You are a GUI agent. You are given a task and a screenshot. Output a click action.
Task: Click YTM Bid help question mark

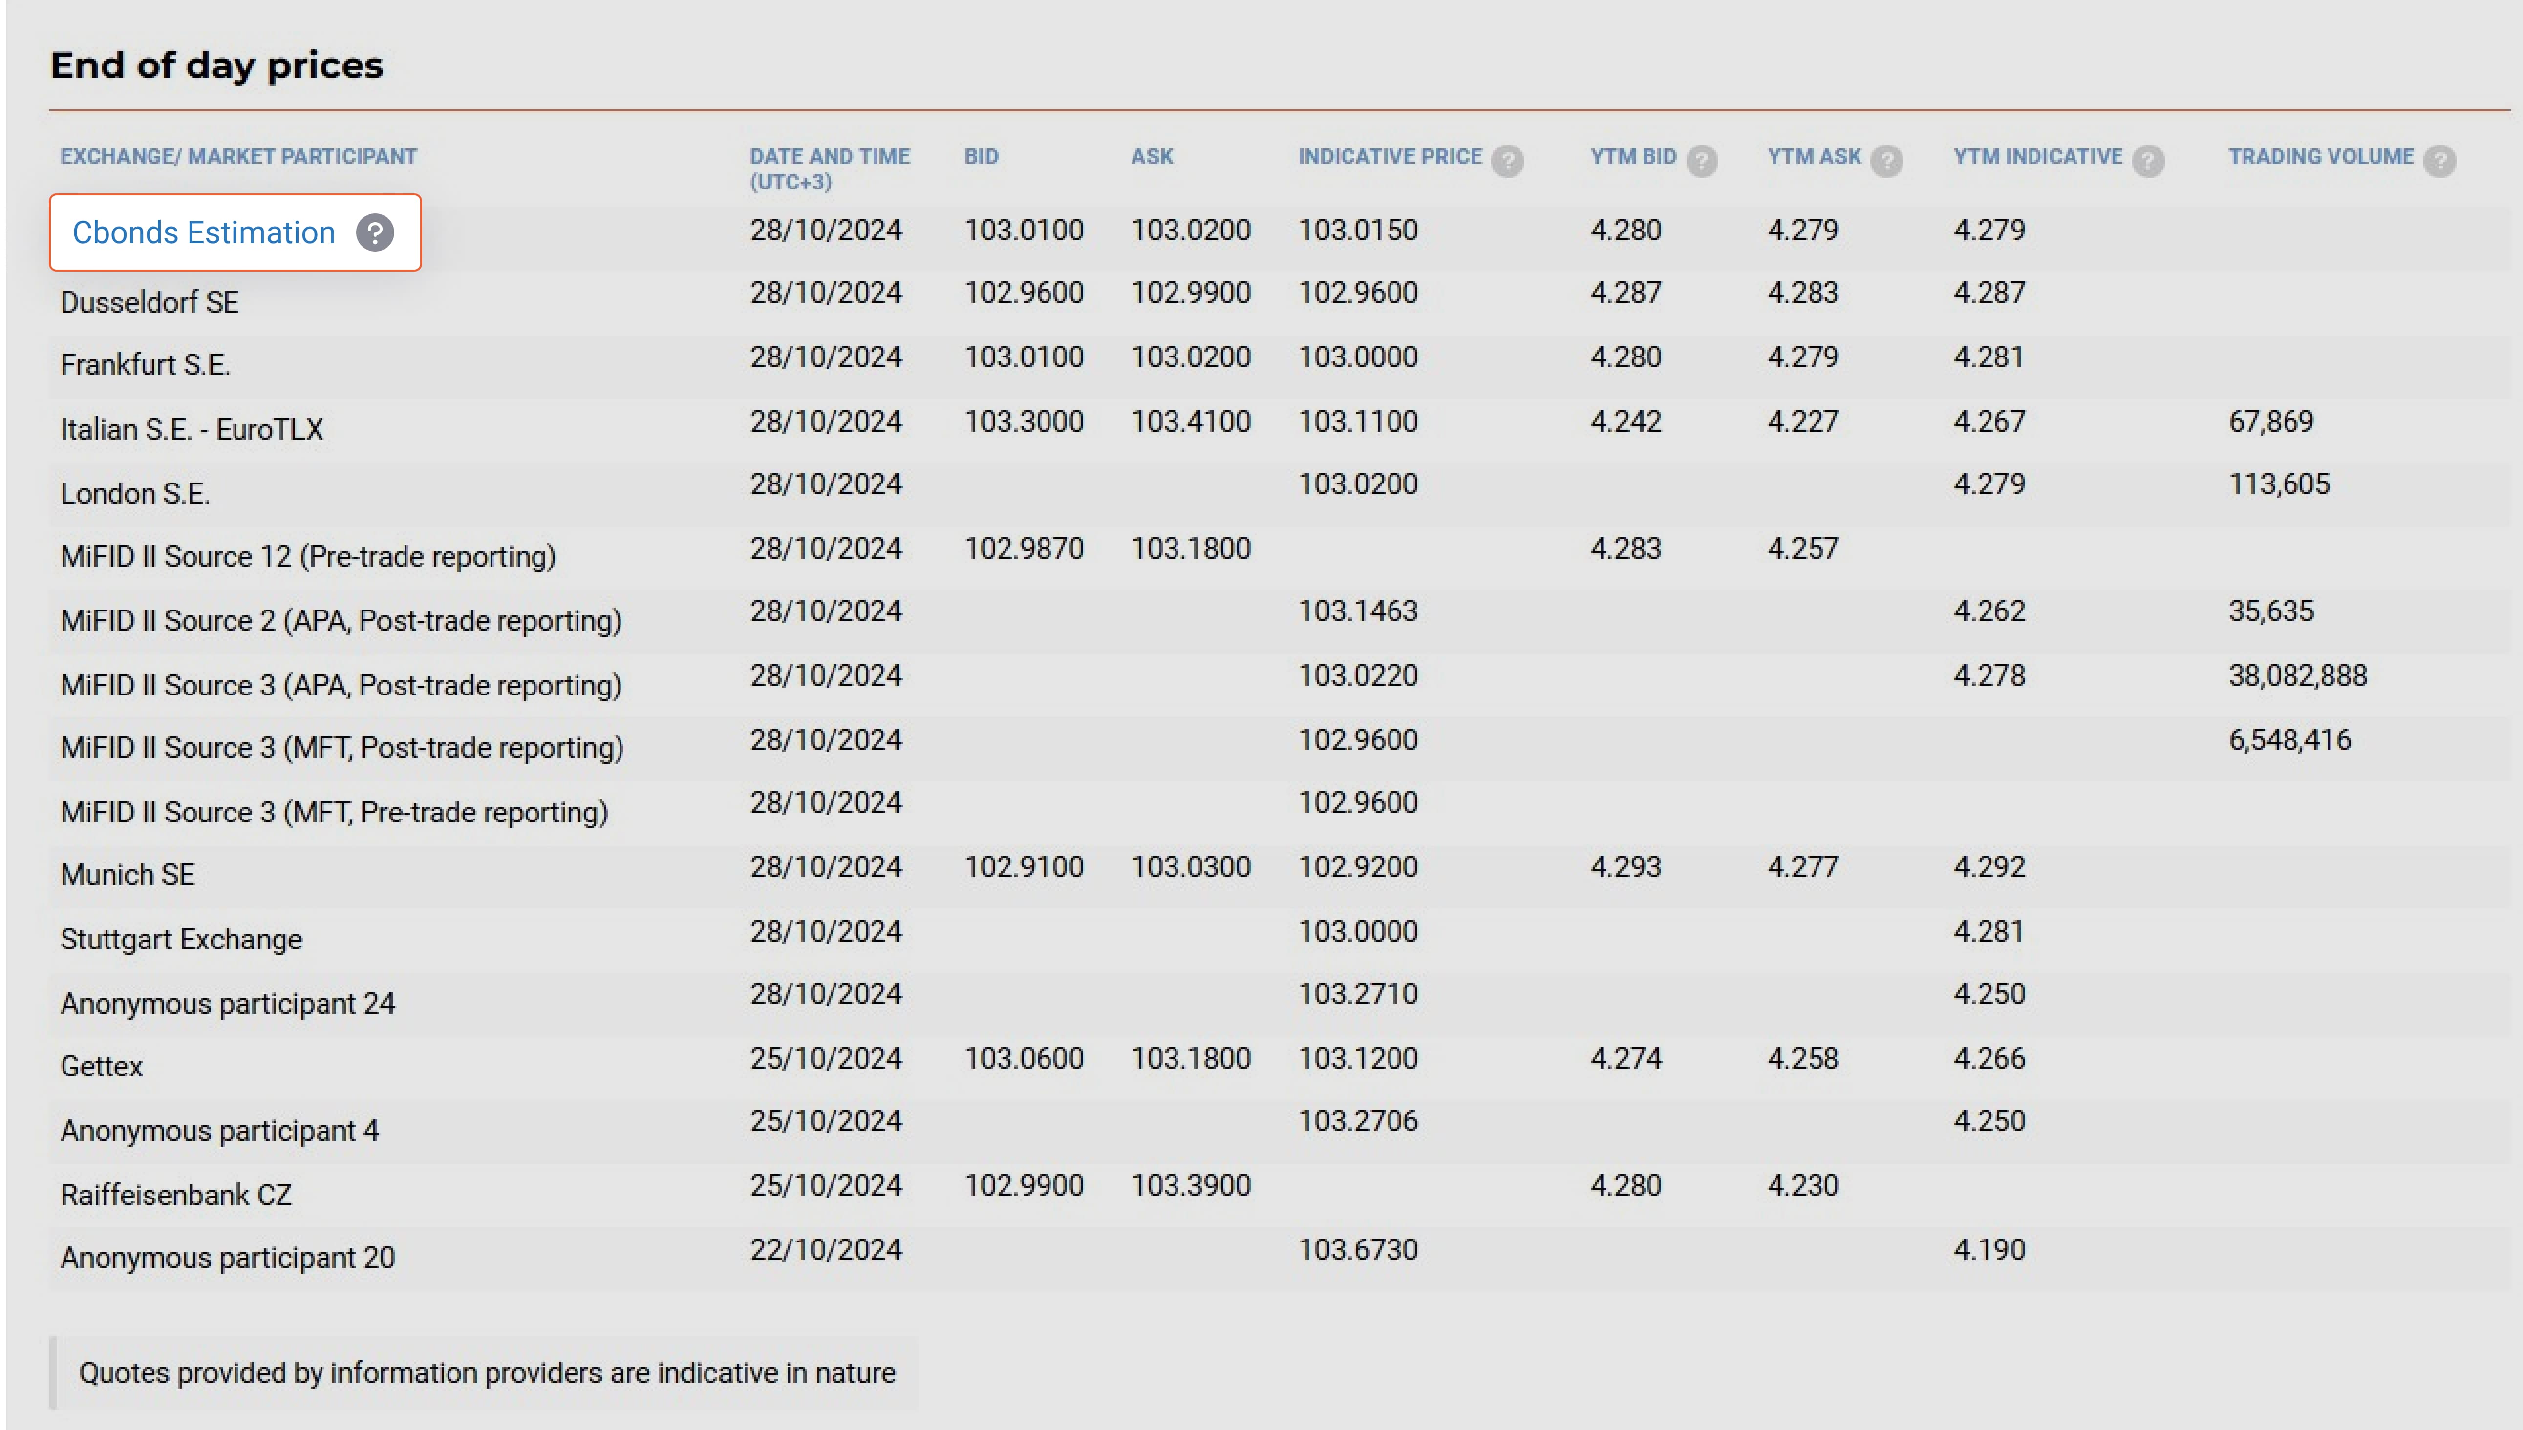(x=1701, y=160)
